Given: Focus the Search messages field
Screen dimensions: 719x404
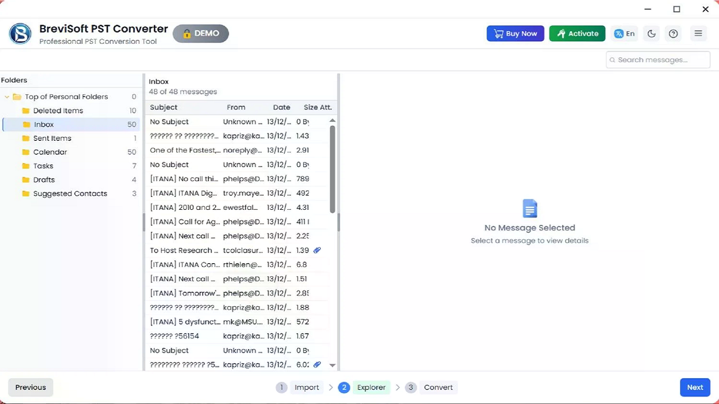Looking at the screenshot, I should click(658, 60).
